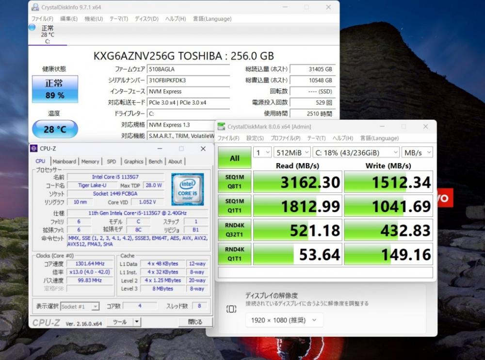Close the CPU-Z window

pos(203,149)
